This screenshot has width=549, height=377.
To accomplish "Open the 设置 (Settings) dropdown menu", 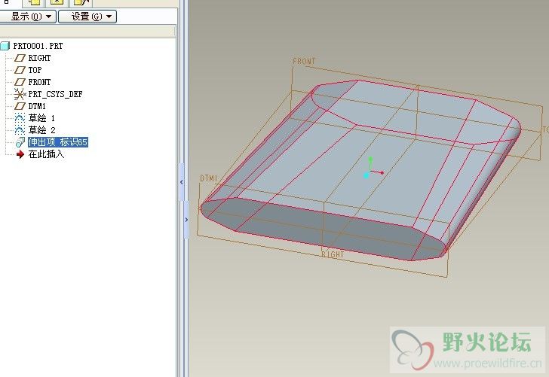I will tap(87, 17).
